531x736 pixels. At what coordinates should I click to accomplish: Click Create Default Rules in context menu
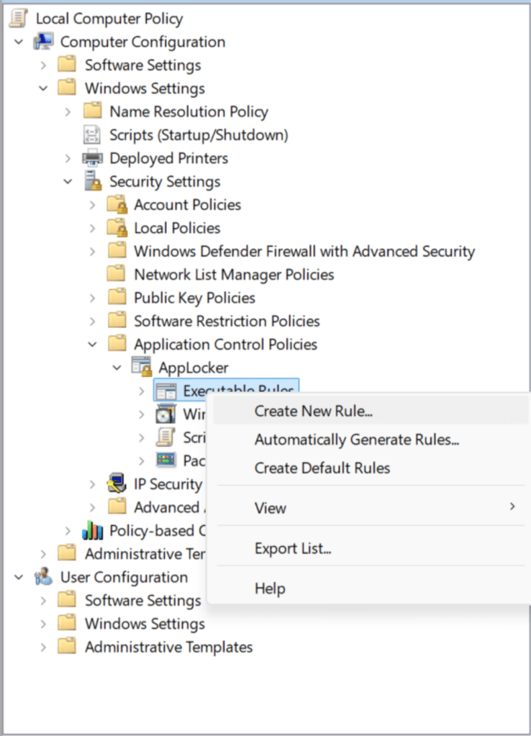click(x=322, y=468)
